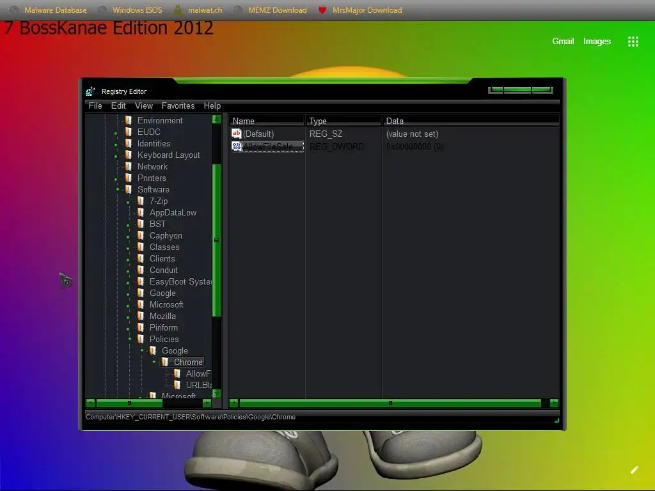Viewport: 655px width, 491px height.
Task: Click the Policies folder icon
Action: click(141, 339)
